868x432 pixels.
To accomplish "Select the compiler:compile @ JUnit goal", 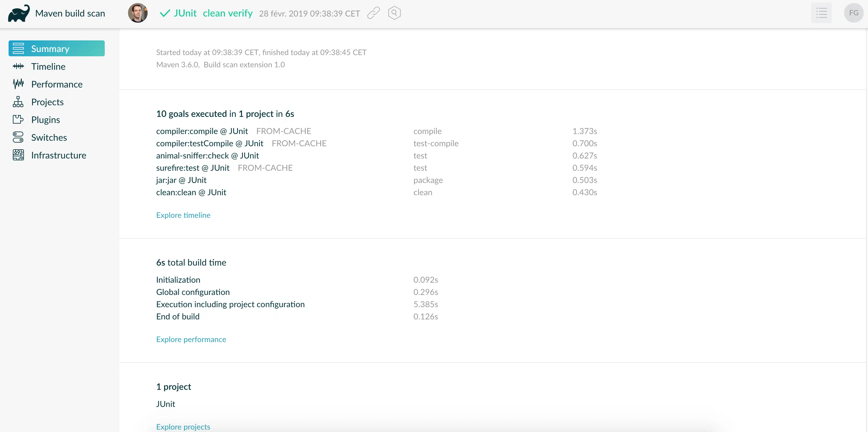I will (x=202, y=131).
